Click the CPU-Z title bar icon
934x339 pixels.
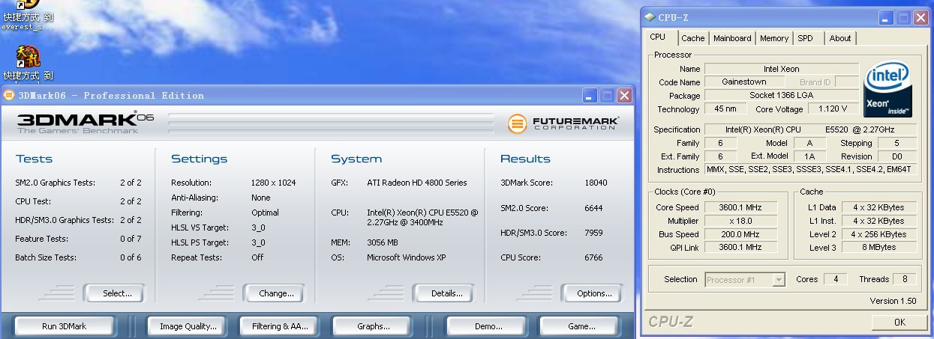649,17
